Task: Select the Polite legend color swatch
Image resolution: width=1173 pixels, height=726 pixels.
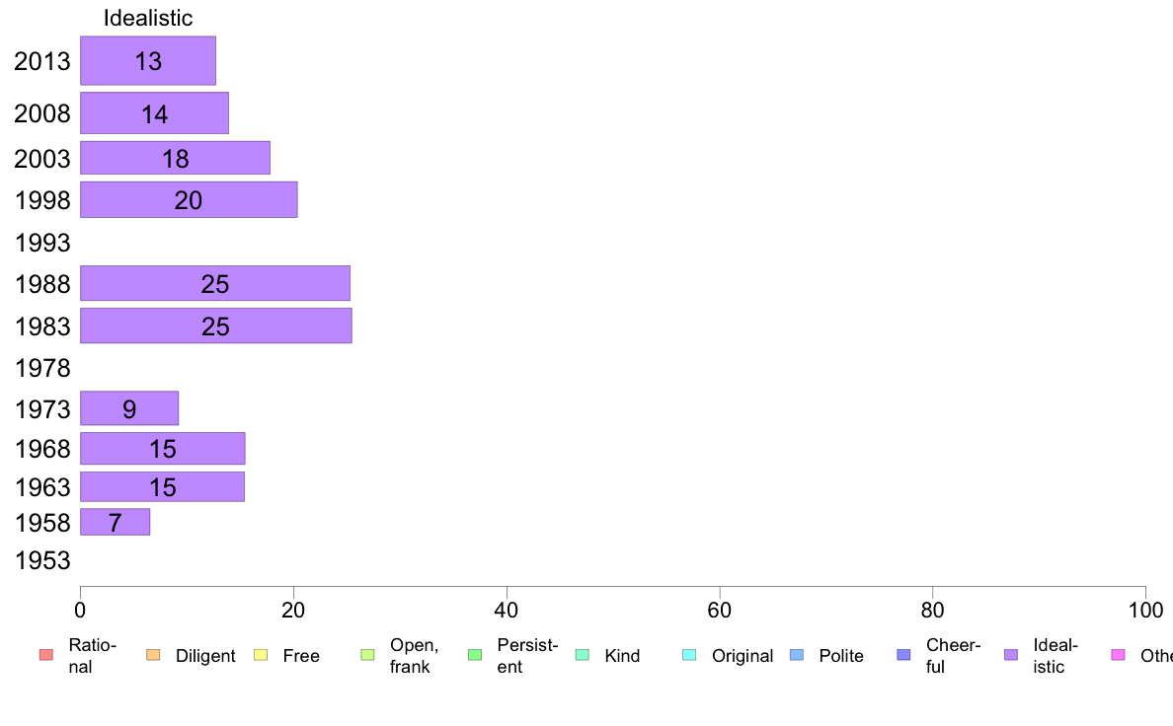Action: (x=797, y=655)
